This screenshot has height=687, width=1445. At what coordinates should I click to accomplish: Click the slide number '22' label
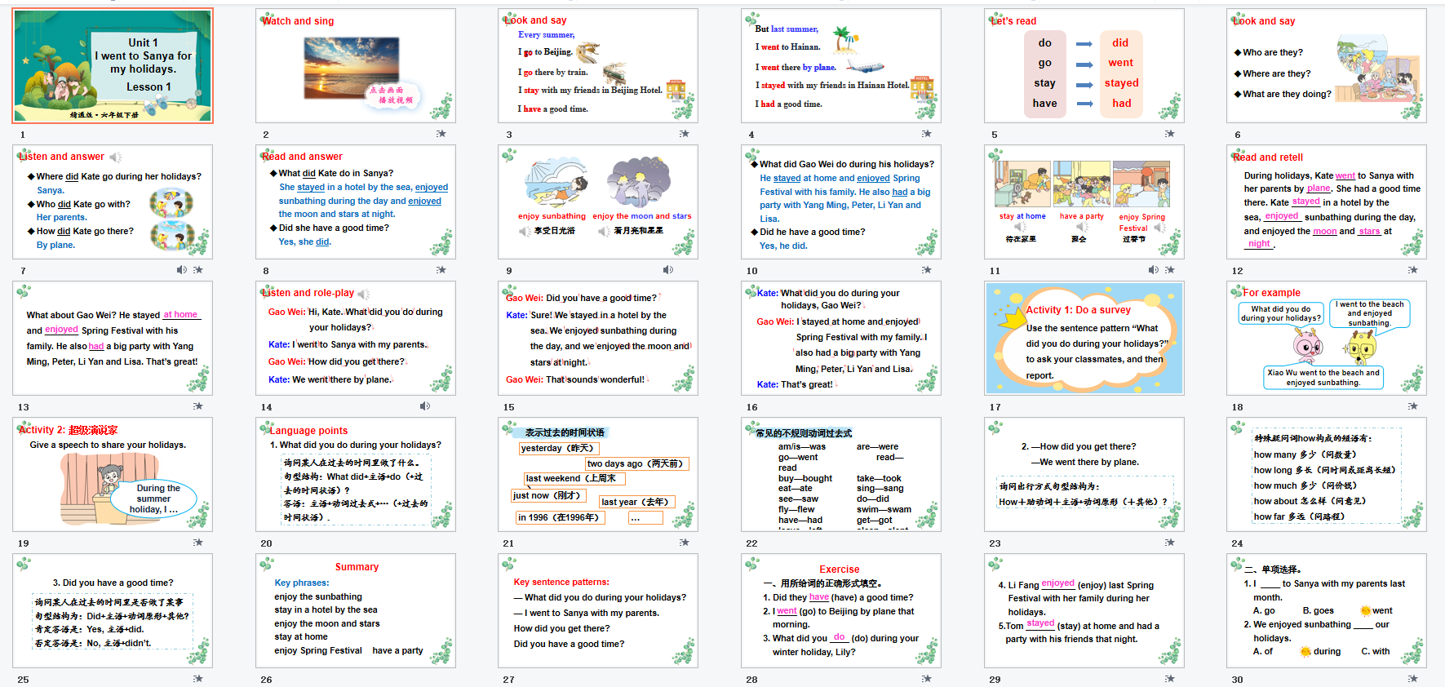click(x=751, y=543)
